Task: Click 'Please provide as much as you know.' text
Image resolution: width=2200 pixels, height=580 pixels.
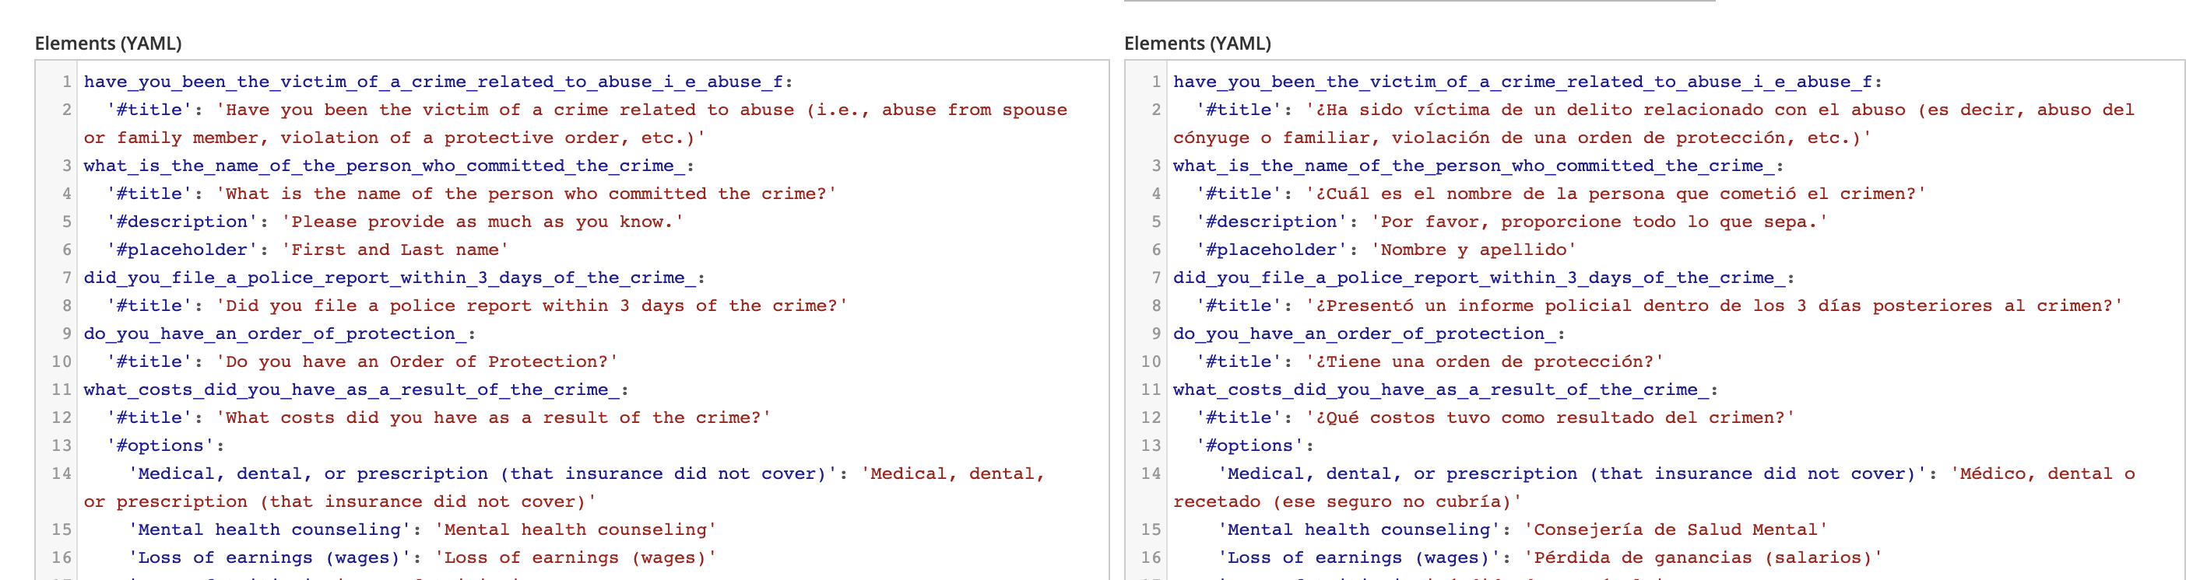Action: click(x=483, y=222)
